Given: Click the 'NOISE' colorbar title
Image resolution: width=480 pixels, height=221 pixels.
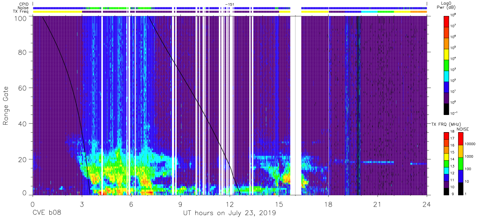Looking at the screenshot, I should coord(463,129).
